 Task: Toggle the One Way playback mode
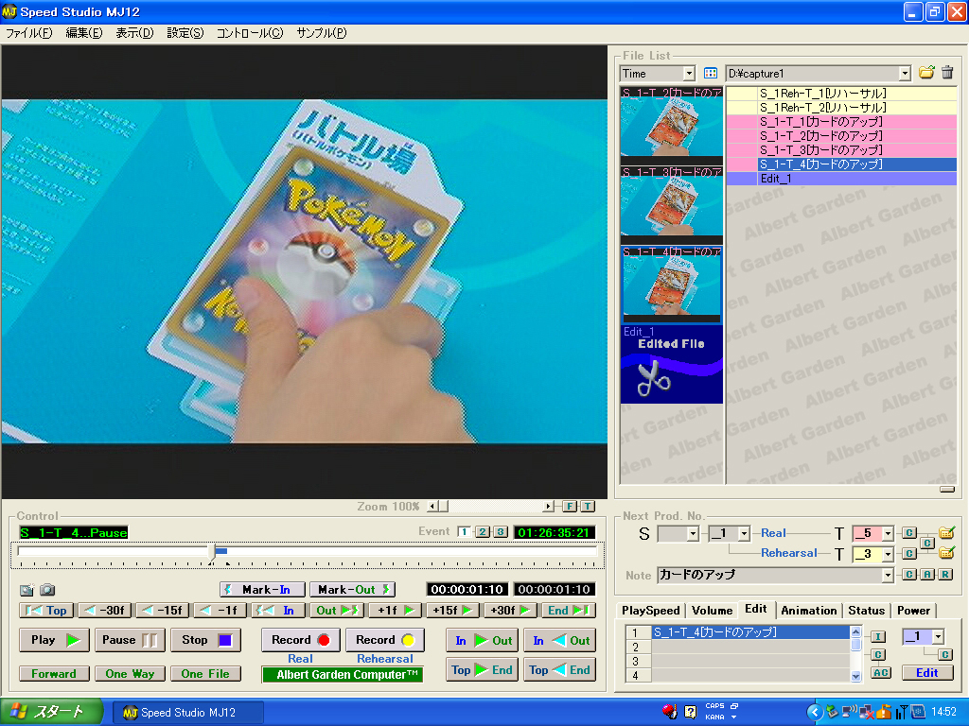pyautogui.click(x=130, y=673)
